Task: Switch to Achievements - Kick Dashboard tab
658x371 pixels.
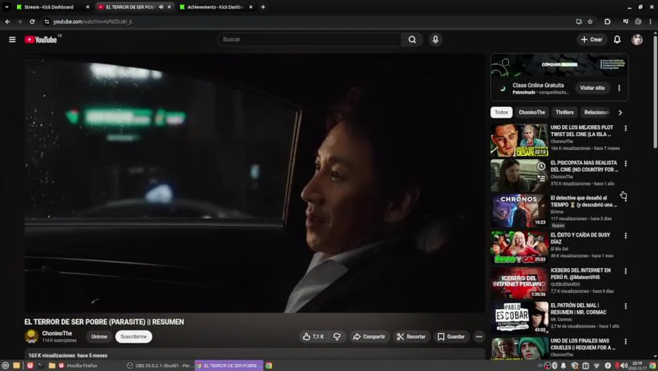Action: 216,7
